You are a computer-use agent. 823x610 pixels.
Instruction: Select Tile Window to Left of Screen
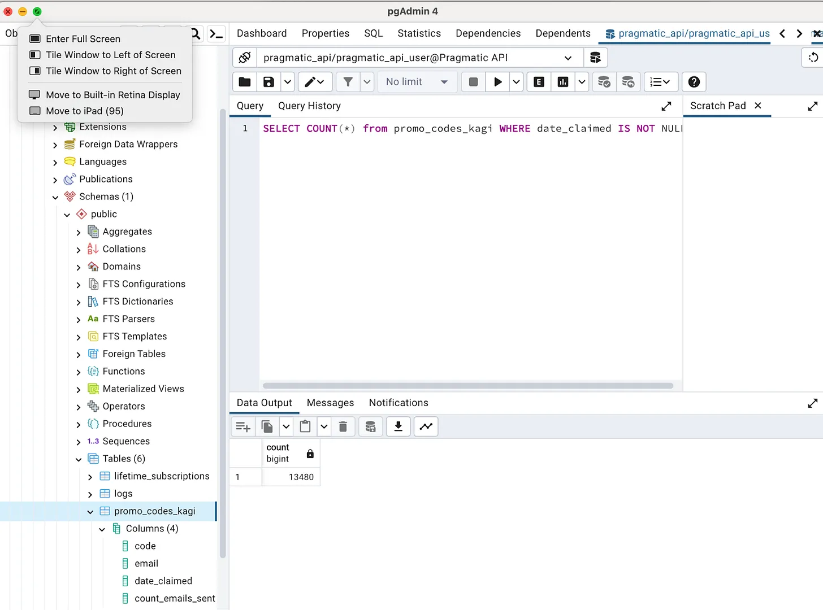coord(111,55)
